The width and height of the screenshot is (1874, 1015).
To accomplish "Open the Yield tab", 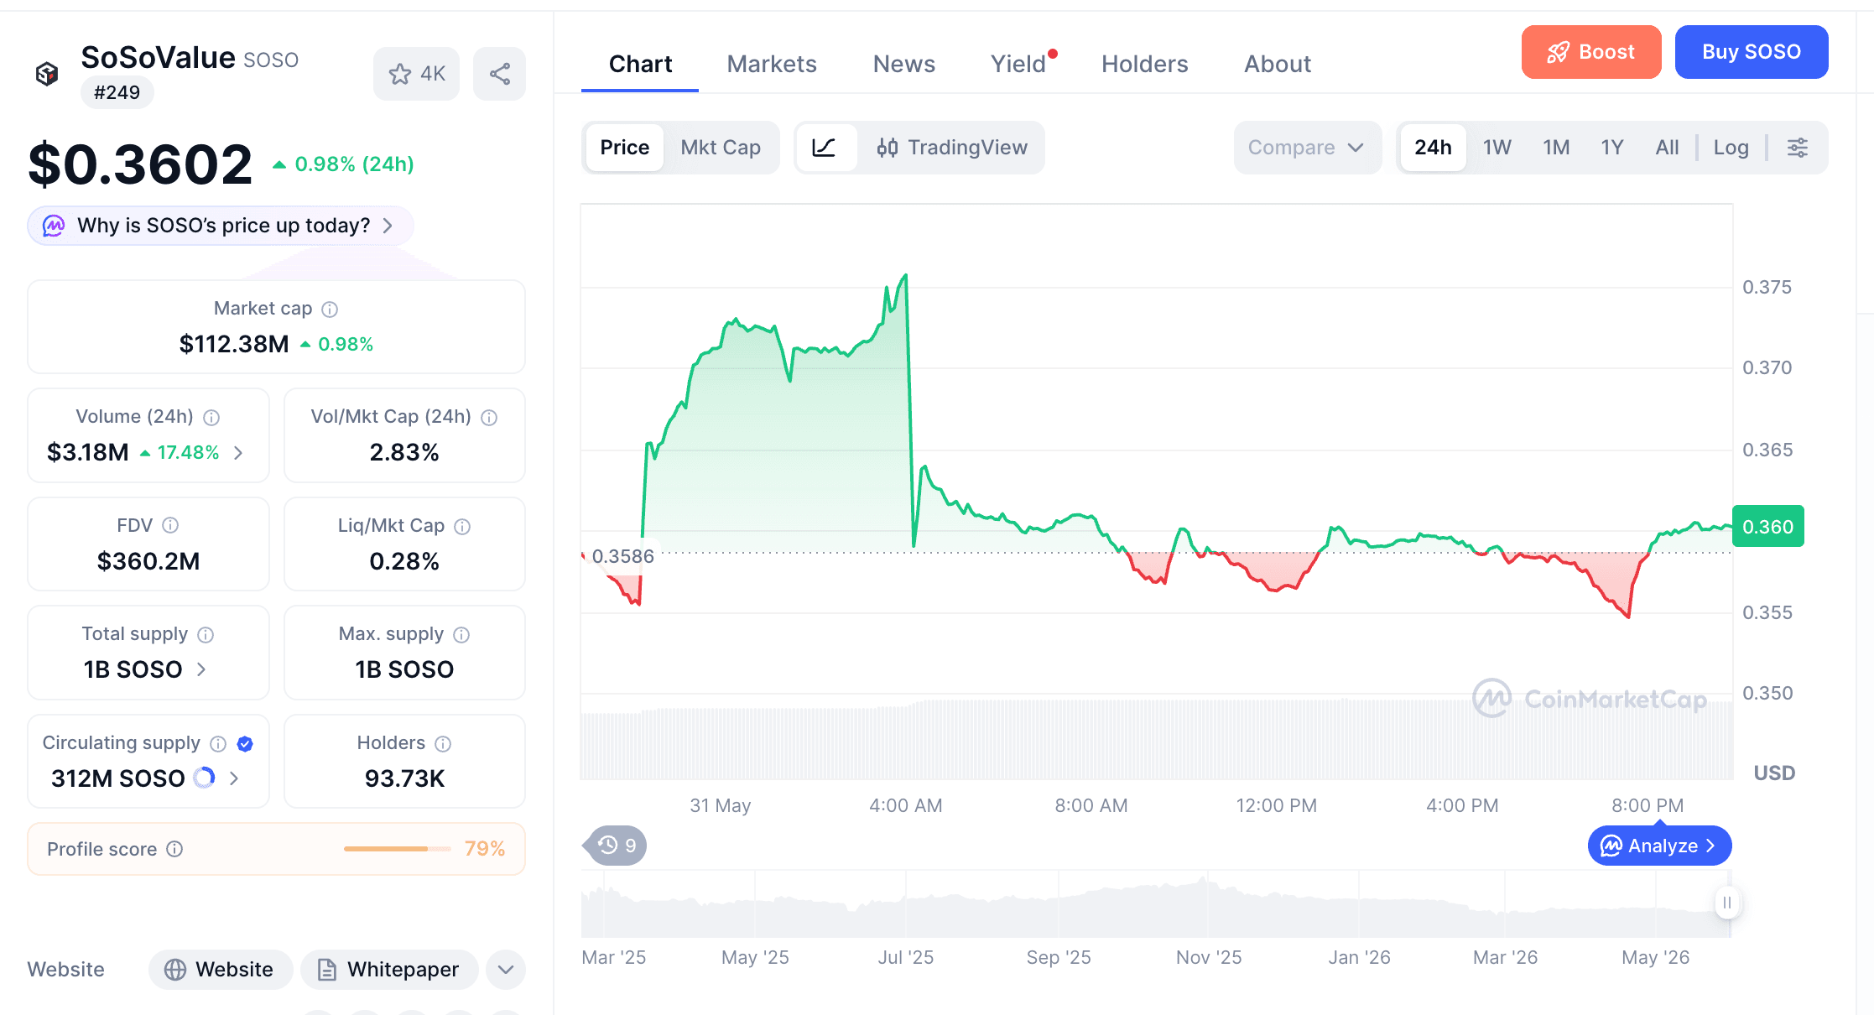I will point(1018,64).
